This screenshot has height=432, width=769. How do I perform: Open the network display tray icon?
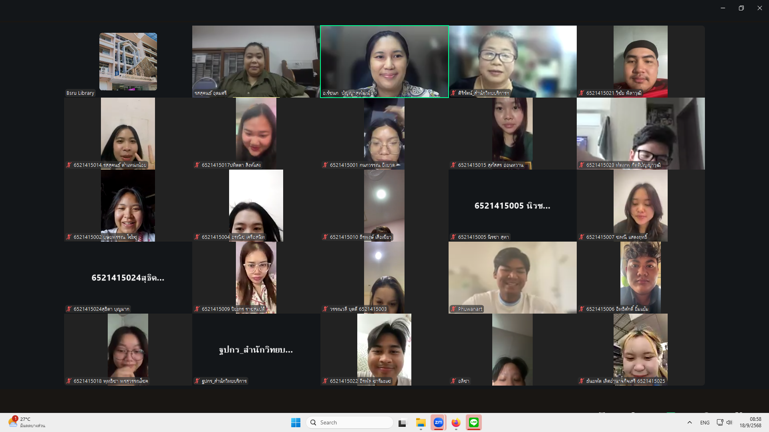coord(720,422)
